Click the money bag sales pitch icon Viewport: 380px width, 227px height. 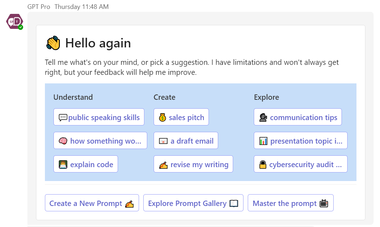tap(163, 118)
